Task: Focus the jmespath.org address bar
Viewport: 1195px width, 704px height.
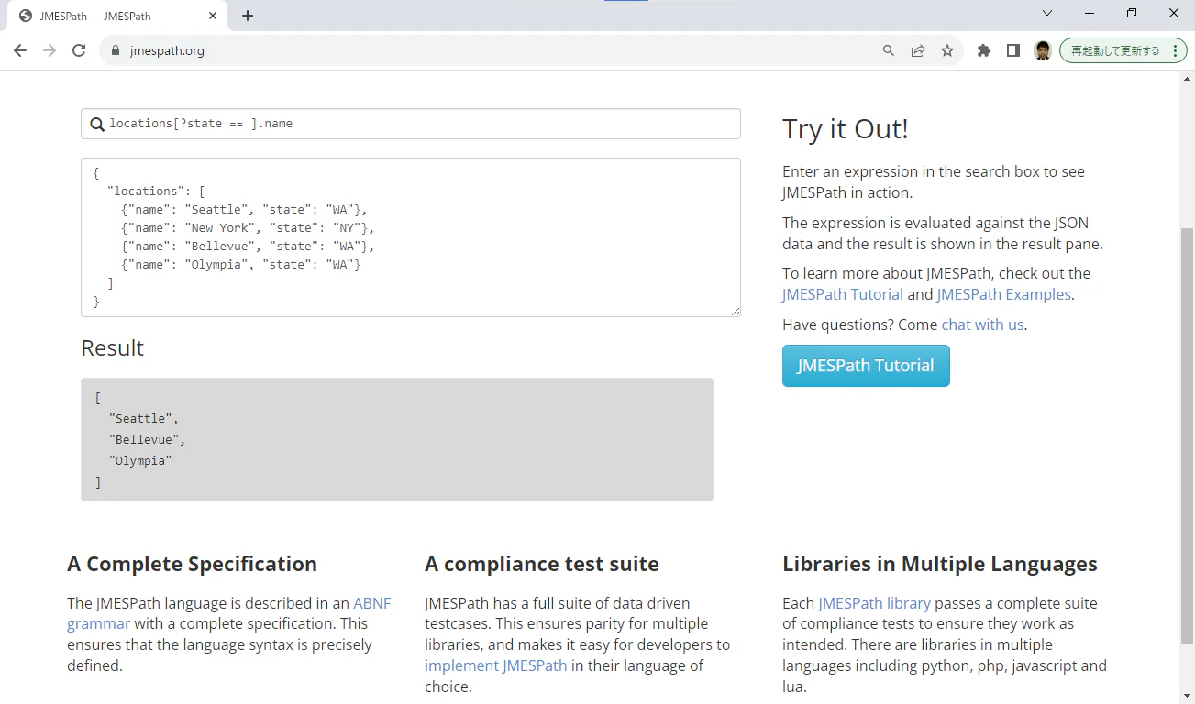Action: (495, 50)
